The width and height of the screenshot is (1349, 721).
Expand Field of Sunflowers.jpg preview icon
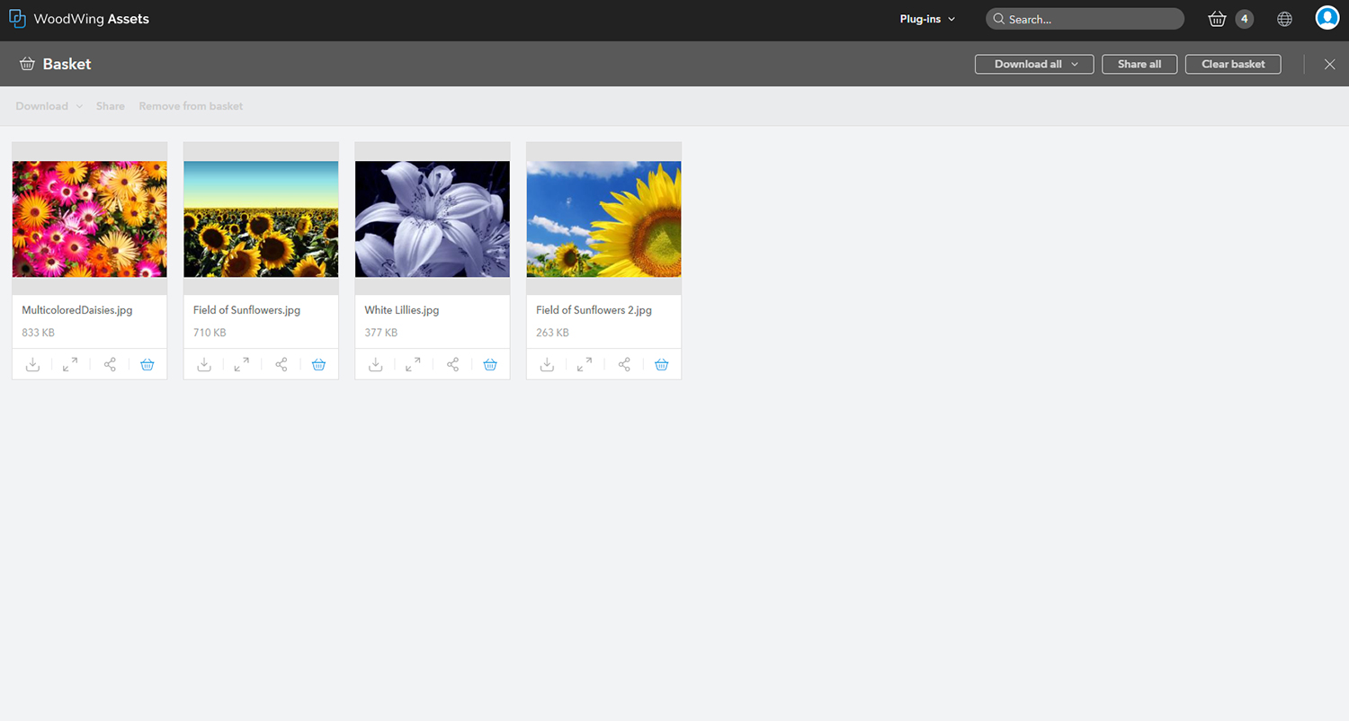point(242,364)
